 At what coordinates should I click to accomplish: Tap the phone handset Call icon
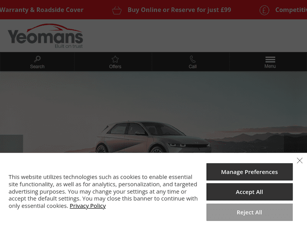pos(192,59)
